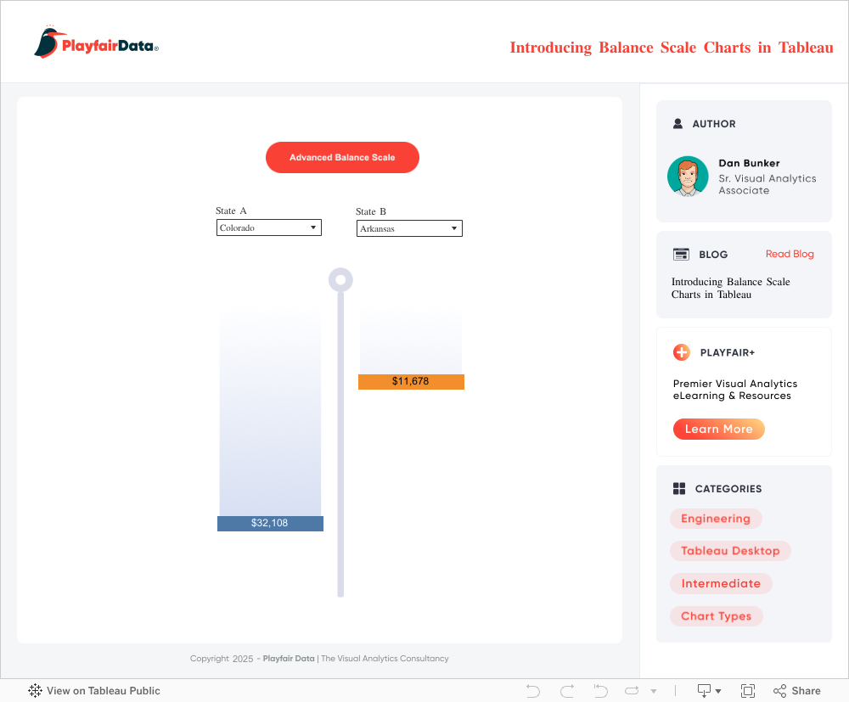Click View on Tableau Public text

tap(104, 691)
